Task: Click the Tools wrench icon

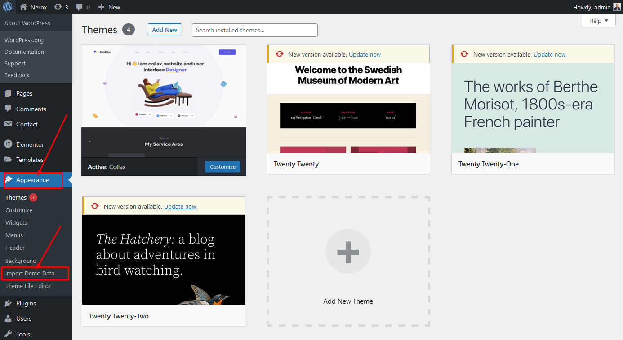Action: pyautogui.click(x=8, y=334)
